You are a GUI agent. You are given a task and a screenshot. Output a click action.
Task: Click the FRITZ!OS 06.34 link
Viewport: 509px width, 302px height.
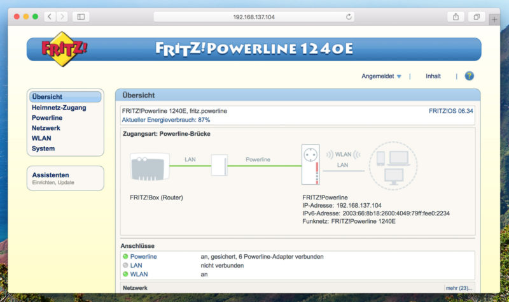[451, 111]
